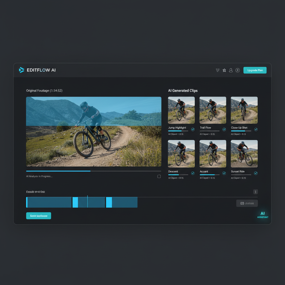285x285 pixels.
Task: Click the EditFlow AI logo icon
Action: click(21, 70)
